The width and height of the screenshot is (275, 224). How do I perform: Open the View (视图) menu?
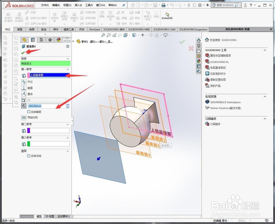(67, 5)
